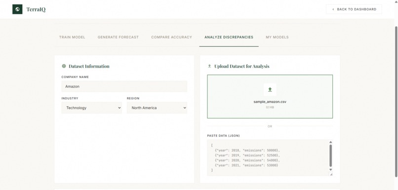398x190 pixels.
Task: Click the TerraIQ brand name text
Action: click(36, 10)
